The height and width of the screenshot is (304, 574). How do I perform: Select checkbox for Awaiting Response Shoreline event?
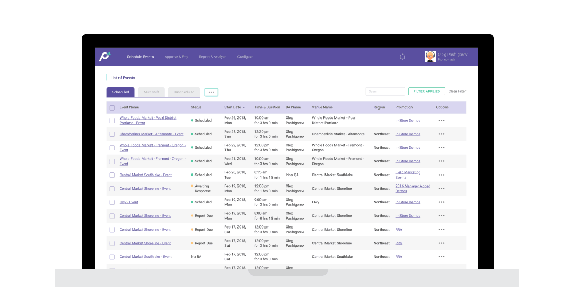click(112, 189)
